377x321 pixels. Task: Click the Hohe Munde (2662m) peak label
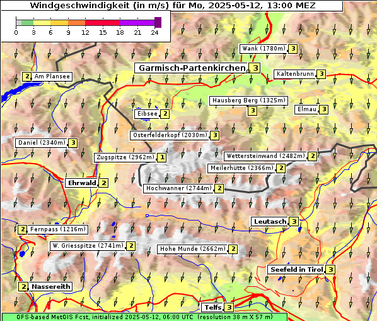click(193, 249)
